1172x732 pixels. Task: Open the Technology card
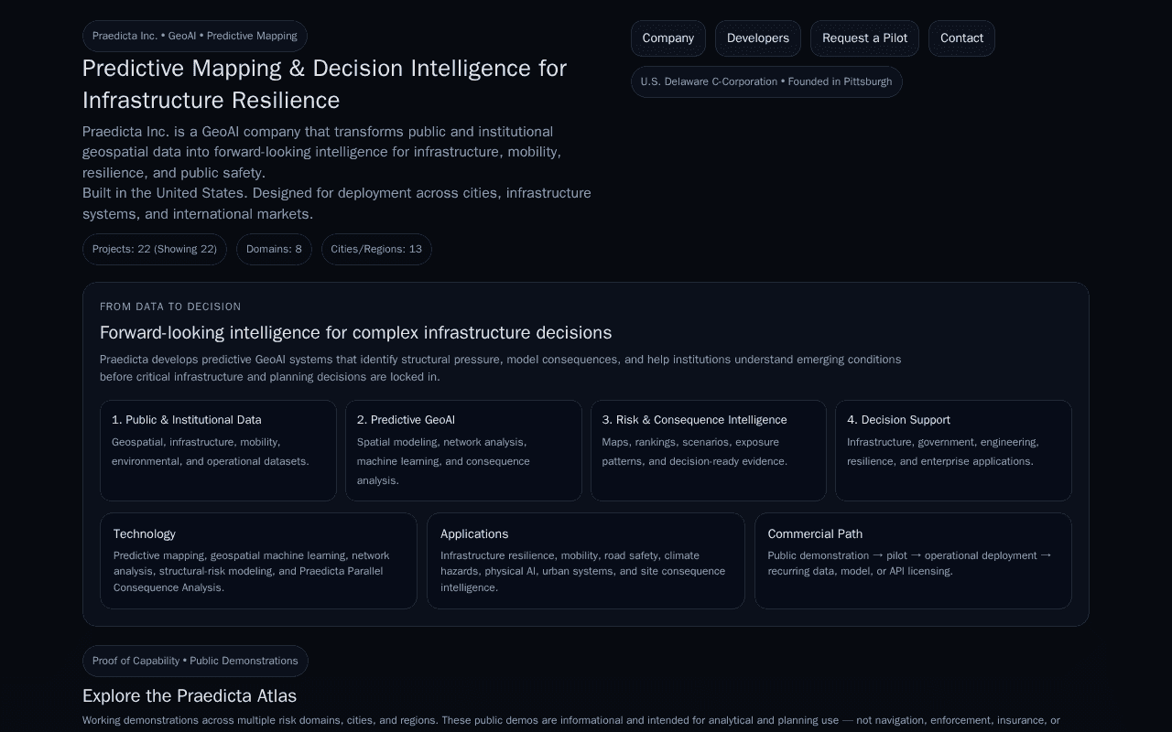(258, 561)
